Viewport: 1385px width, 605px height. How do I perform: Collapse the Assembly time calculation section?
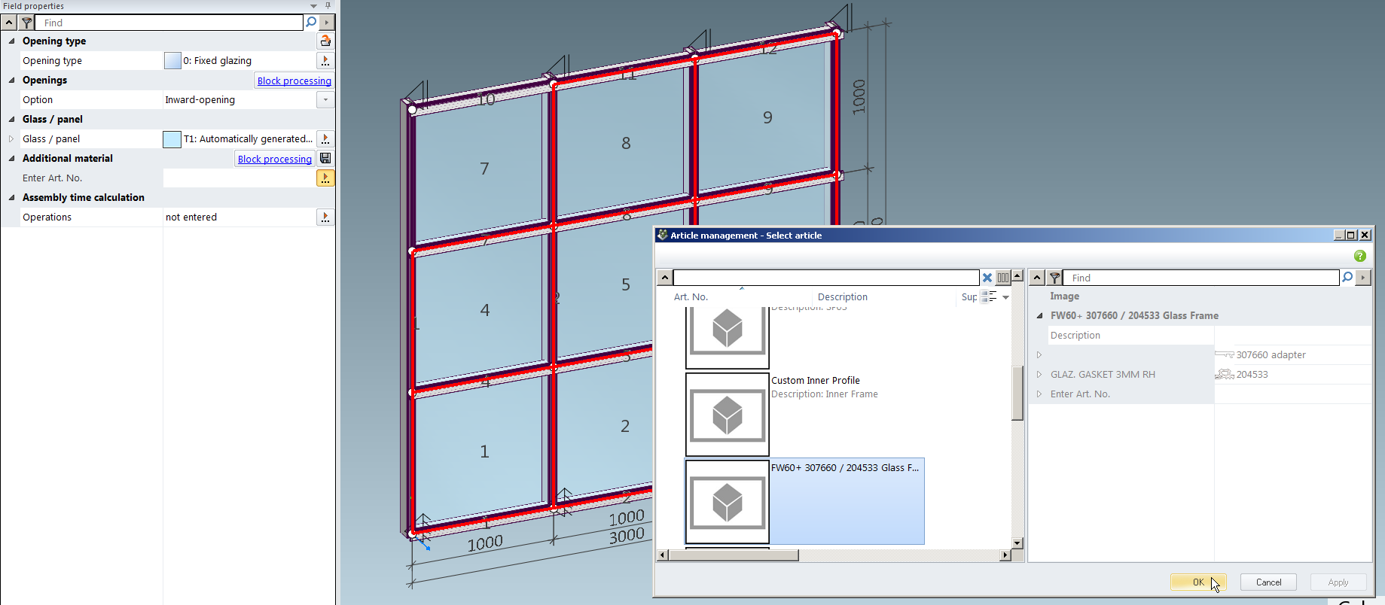click(x=11, y=198)
